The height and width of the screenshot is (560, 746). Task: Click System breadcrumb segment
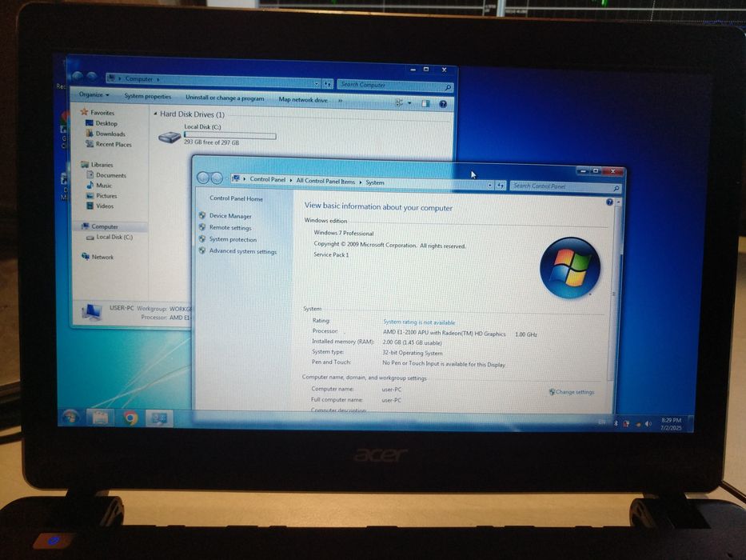(x=375, y=182)
